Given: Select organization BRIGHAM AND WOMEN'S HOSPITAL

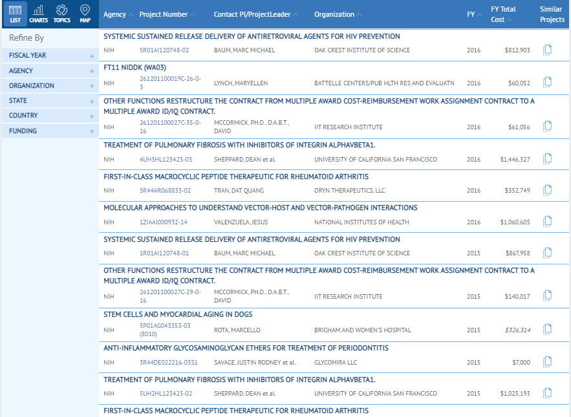Looking at the screenshot, I should 363,330.
